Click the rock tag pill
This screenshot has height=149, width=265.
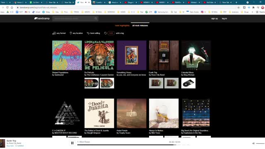pos(111,33)
